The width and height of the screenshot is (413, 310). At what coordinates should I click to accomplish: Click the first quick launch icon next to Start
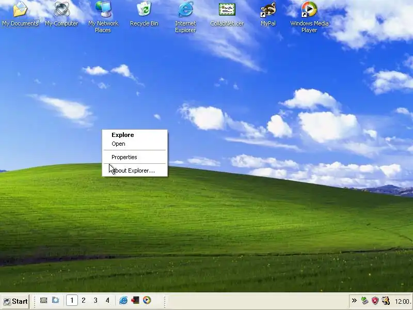click(x=43, y=300)
